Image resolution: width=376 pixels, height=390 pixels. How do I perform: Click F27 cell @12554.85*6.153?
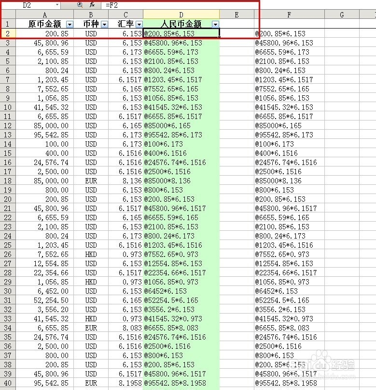290,263
